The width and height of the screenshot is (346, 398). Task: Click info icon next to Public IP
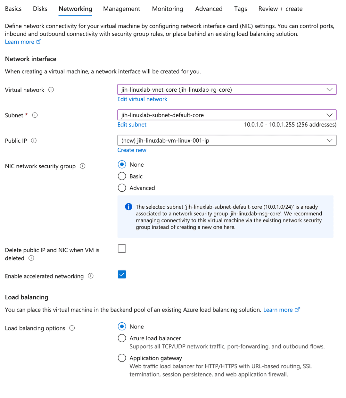click(x=34, y=140)
